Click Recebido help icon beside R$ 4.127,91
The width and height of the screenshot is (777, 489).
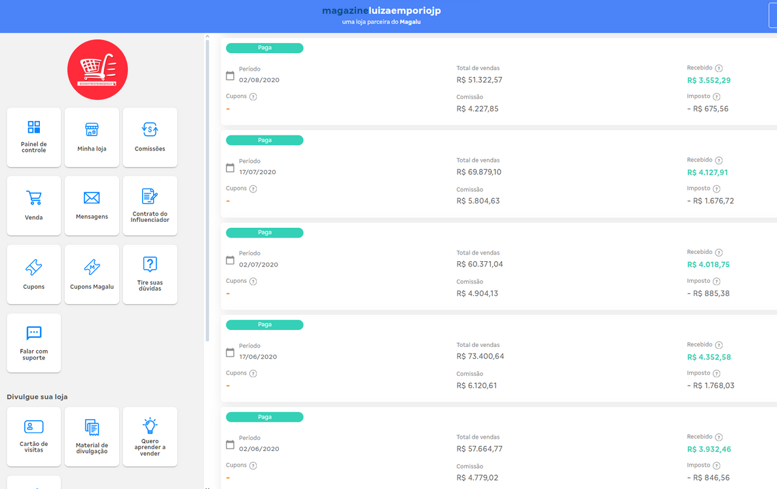coord(719,160)
